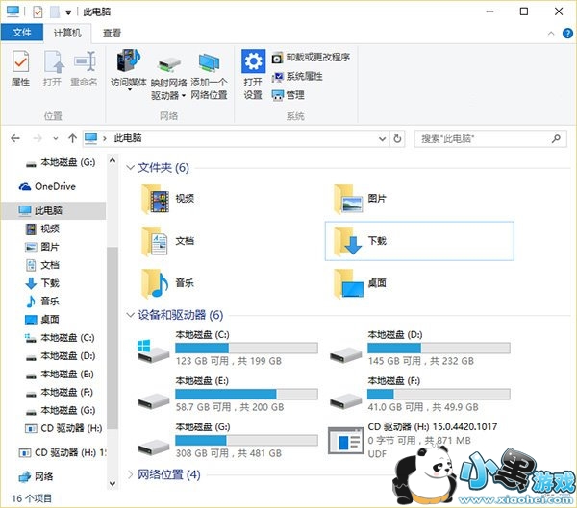Click the address bar path 此电脑

click(128, 138)
